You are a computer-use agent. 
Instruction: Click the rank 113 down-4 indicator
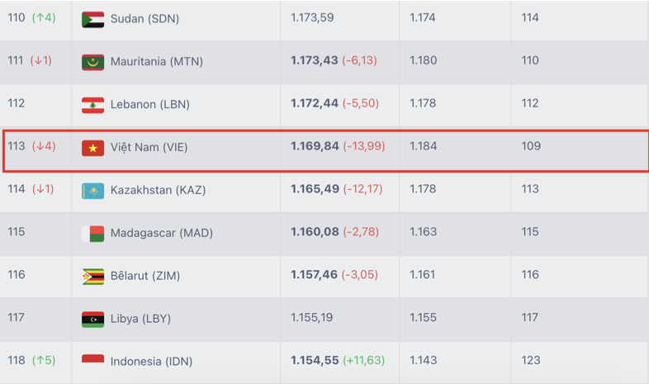[x=44, y=146]
